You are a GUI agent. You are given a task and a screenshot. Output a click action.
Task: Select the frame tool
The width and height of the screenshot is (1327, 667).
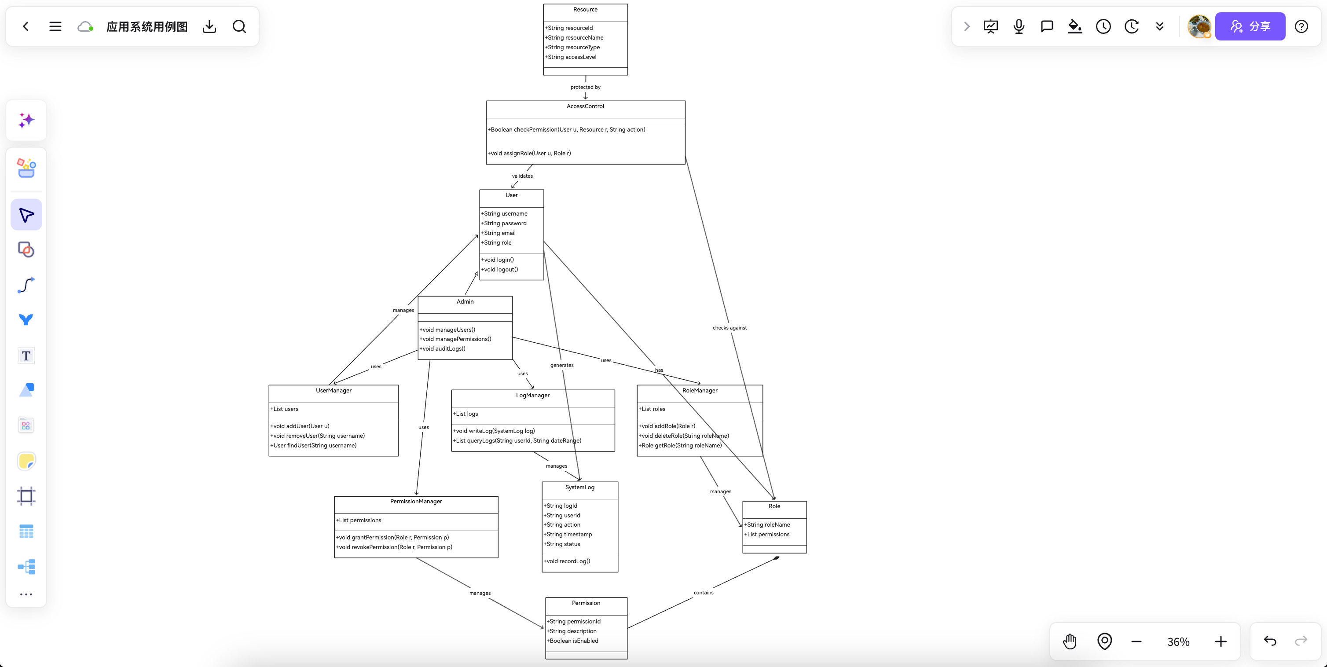pyautogui.click(x=26, y=495)
